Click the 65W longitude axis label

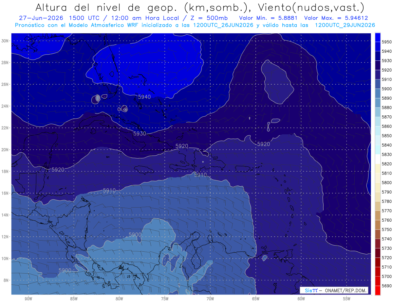256,299
